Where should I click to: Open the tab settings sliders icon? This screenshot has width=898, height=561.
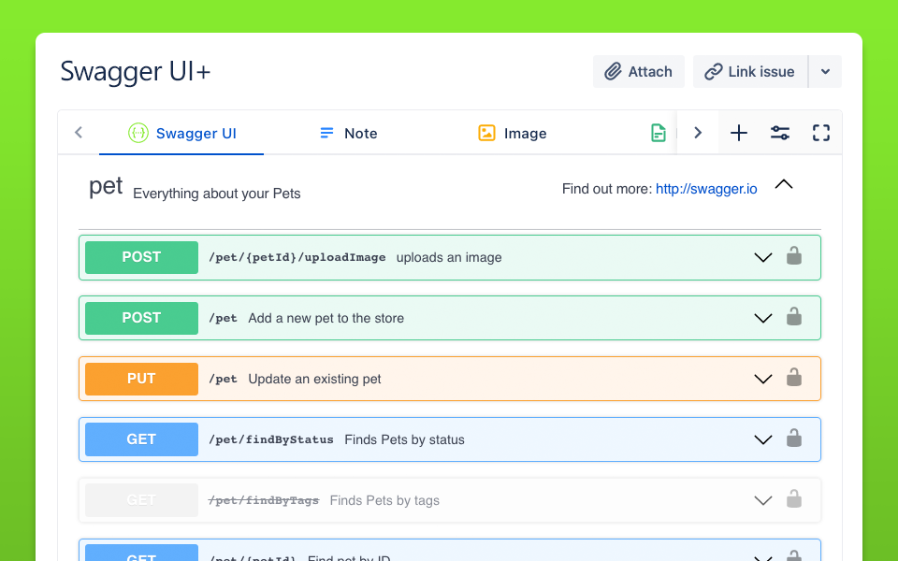(x=780, y=133)
